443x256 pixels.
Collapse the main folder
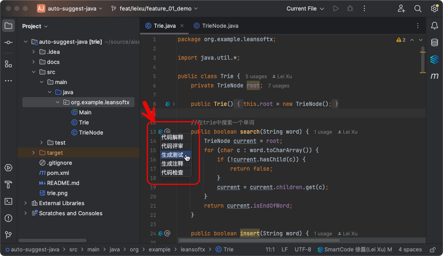(42, 82)
